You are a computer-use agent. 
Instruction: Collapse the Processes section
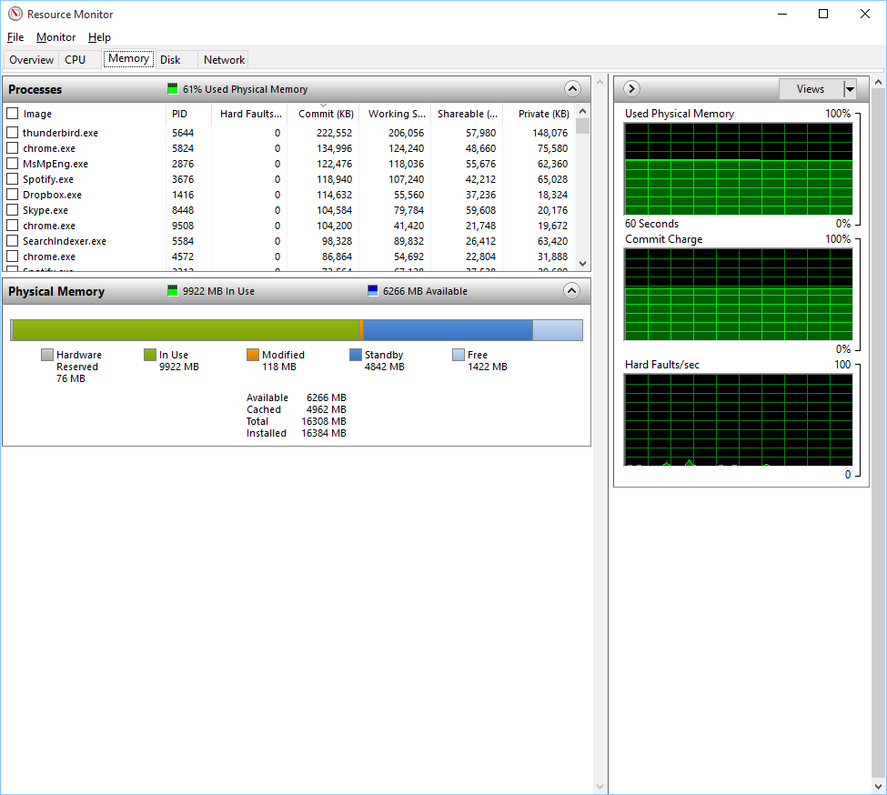pos(572,89)
